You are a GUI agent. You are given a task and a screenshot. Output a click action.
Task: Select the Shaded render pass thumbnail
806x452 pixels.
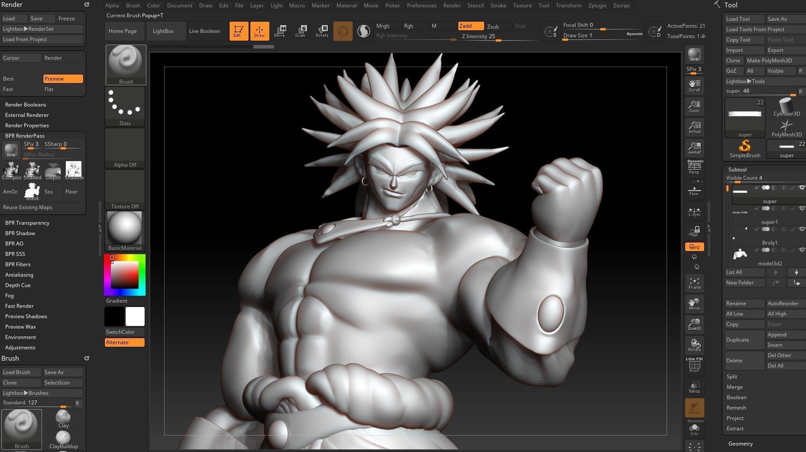point(32,171)
